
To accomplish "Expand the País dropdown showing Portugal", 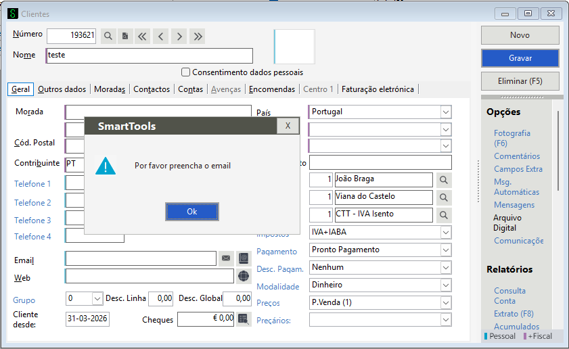I will [445, 112].
